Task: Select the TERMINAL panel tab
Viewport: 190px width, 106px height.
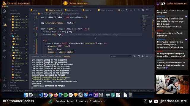Action: [x=66, y=56]
